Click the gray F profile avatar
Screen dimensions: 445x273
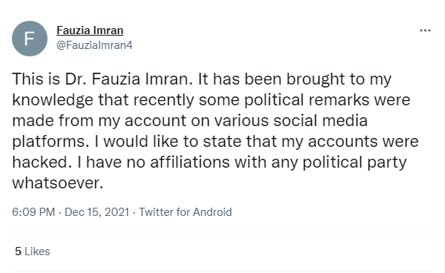(x=30, y=39)
